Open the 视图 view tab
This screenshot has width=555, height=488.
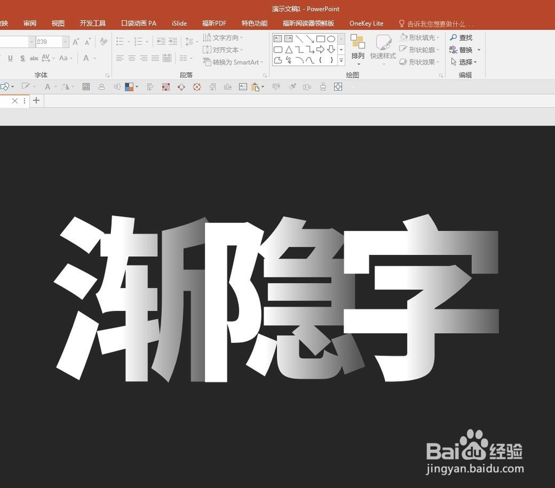(x=58, y=23)
